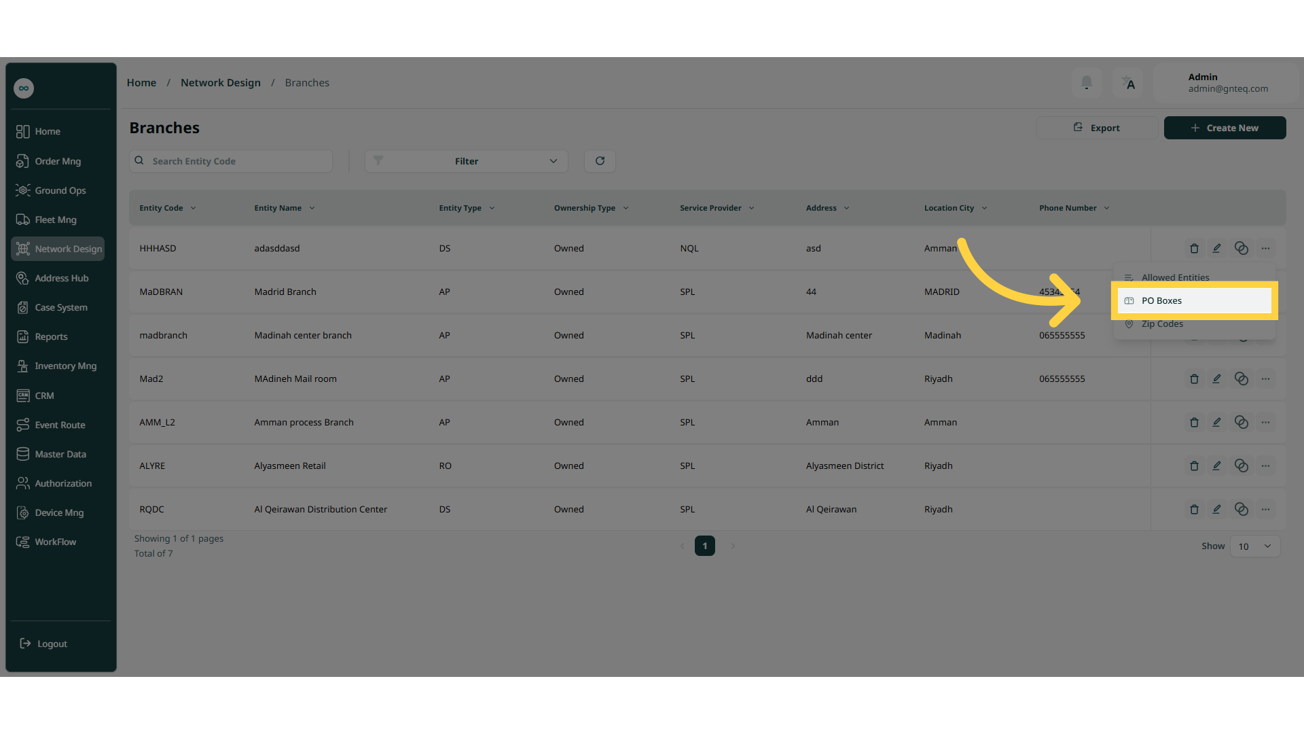This screenshot has height=734, width=1304.
Task: Open CRM sidebar item
Action: tap(58, 396)
